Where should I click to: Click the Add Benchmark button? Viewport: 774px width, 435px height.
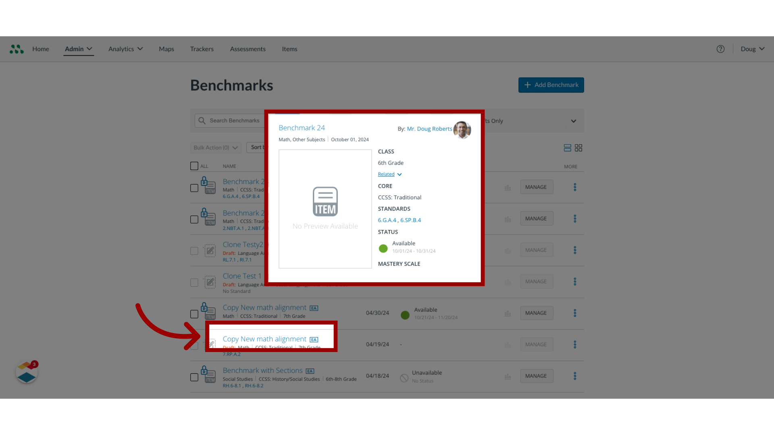pyautogui.click(x=551, y=85)
